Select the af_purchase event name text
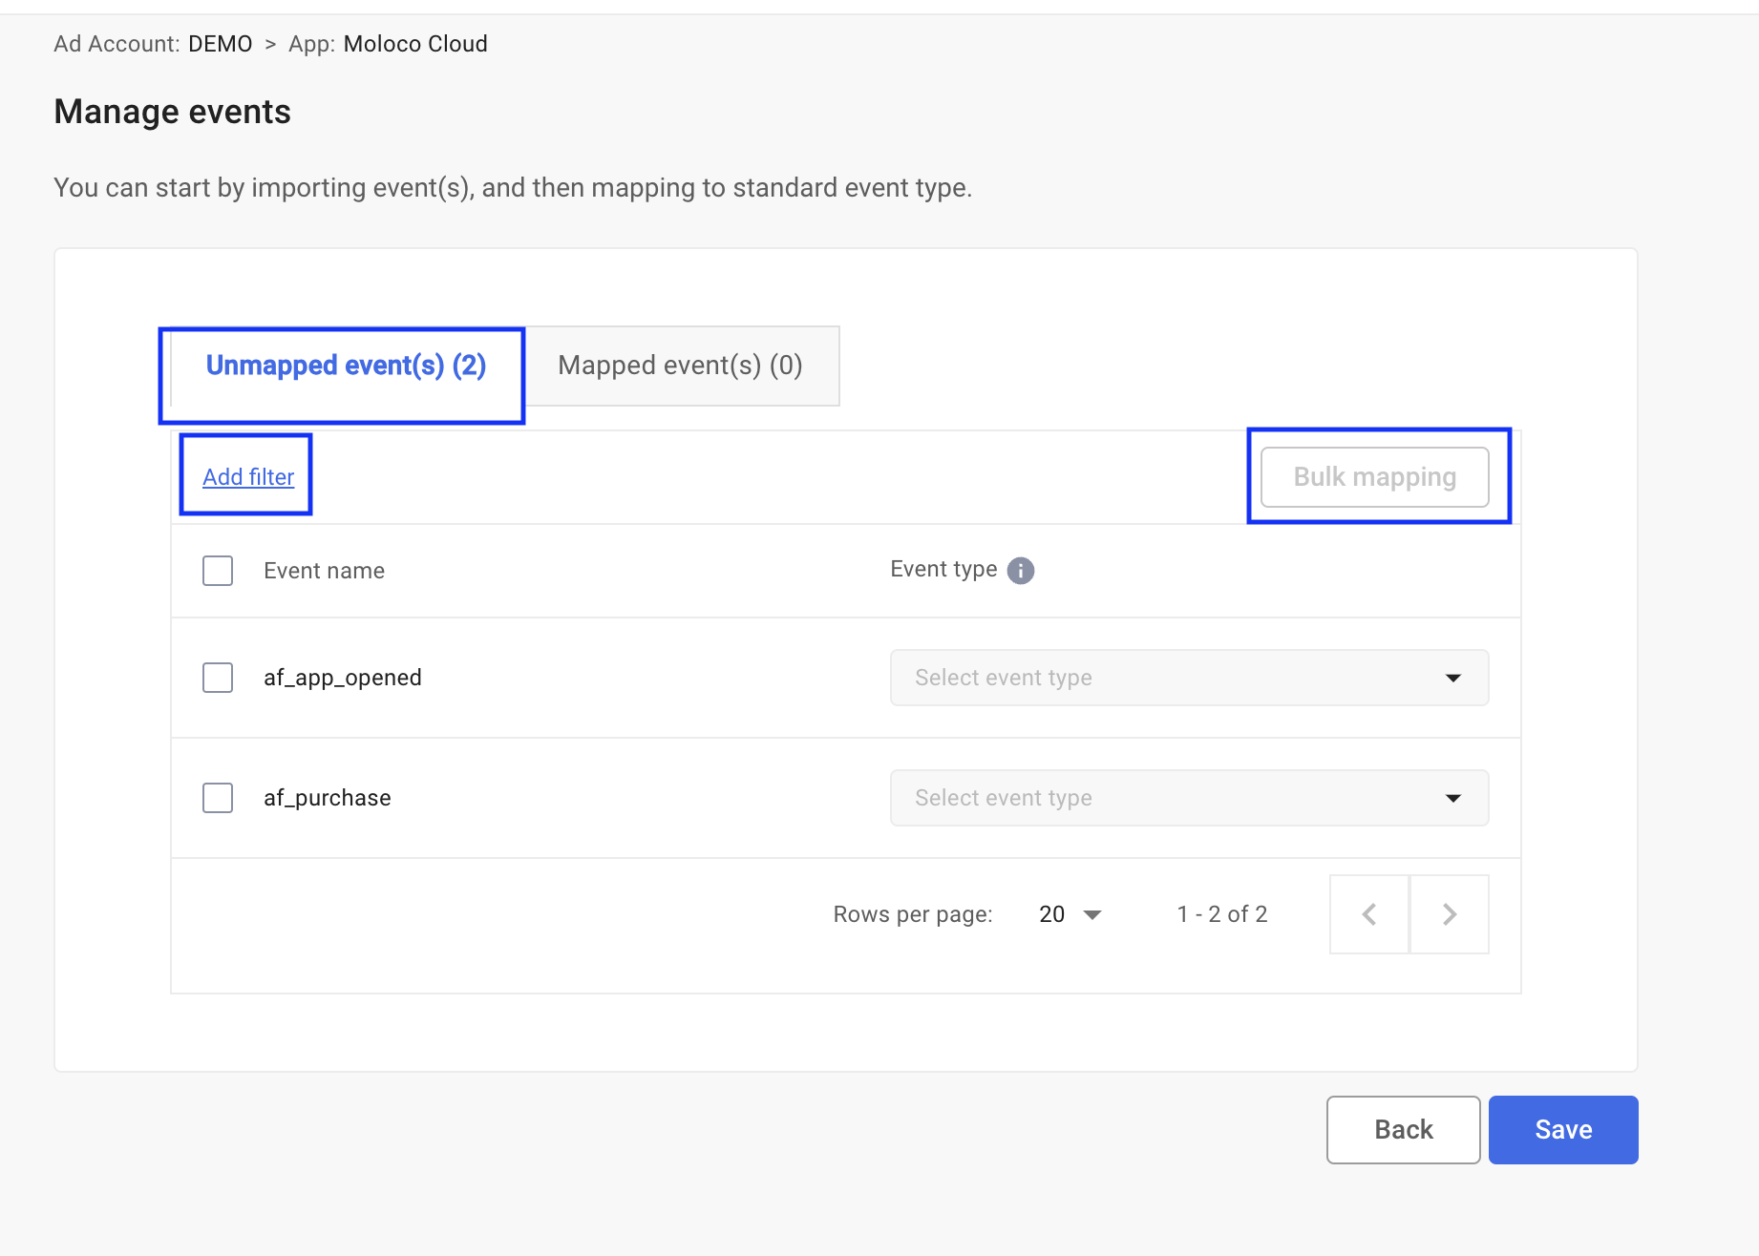1759x1256 pixels. 327,798
